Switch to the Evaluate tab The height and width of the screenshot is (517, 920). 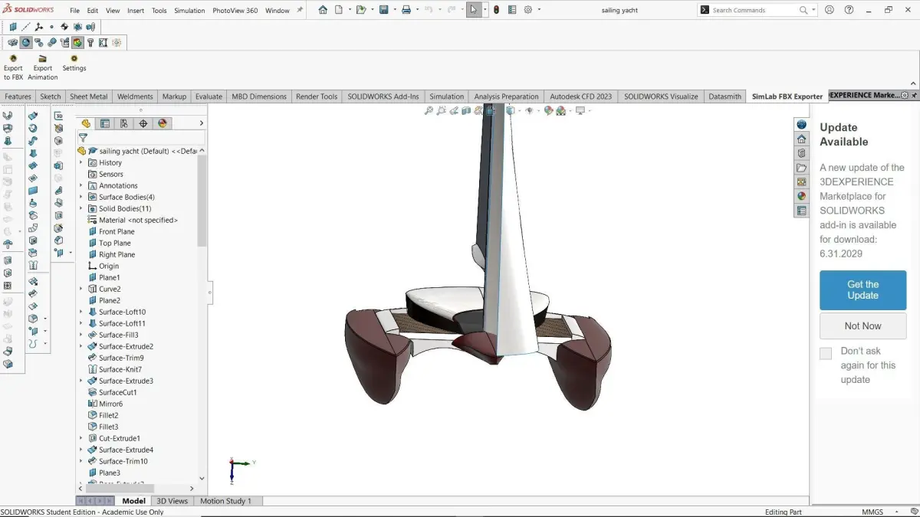pos(209,97)
